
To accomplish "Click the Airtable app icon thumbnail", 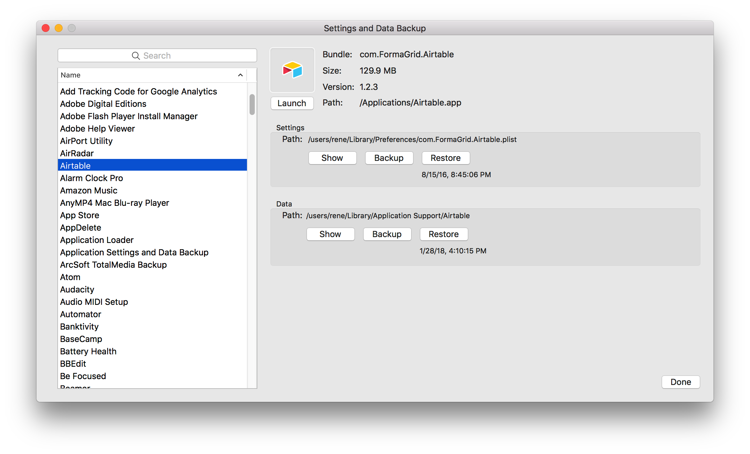I will [292, 70].
